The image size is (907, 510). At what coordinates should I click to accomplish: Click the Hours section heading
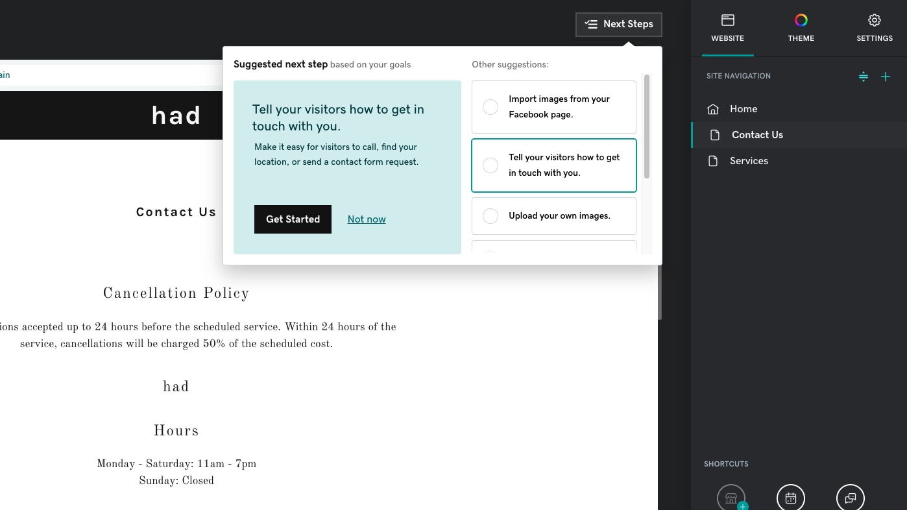[x=176, y=431]
